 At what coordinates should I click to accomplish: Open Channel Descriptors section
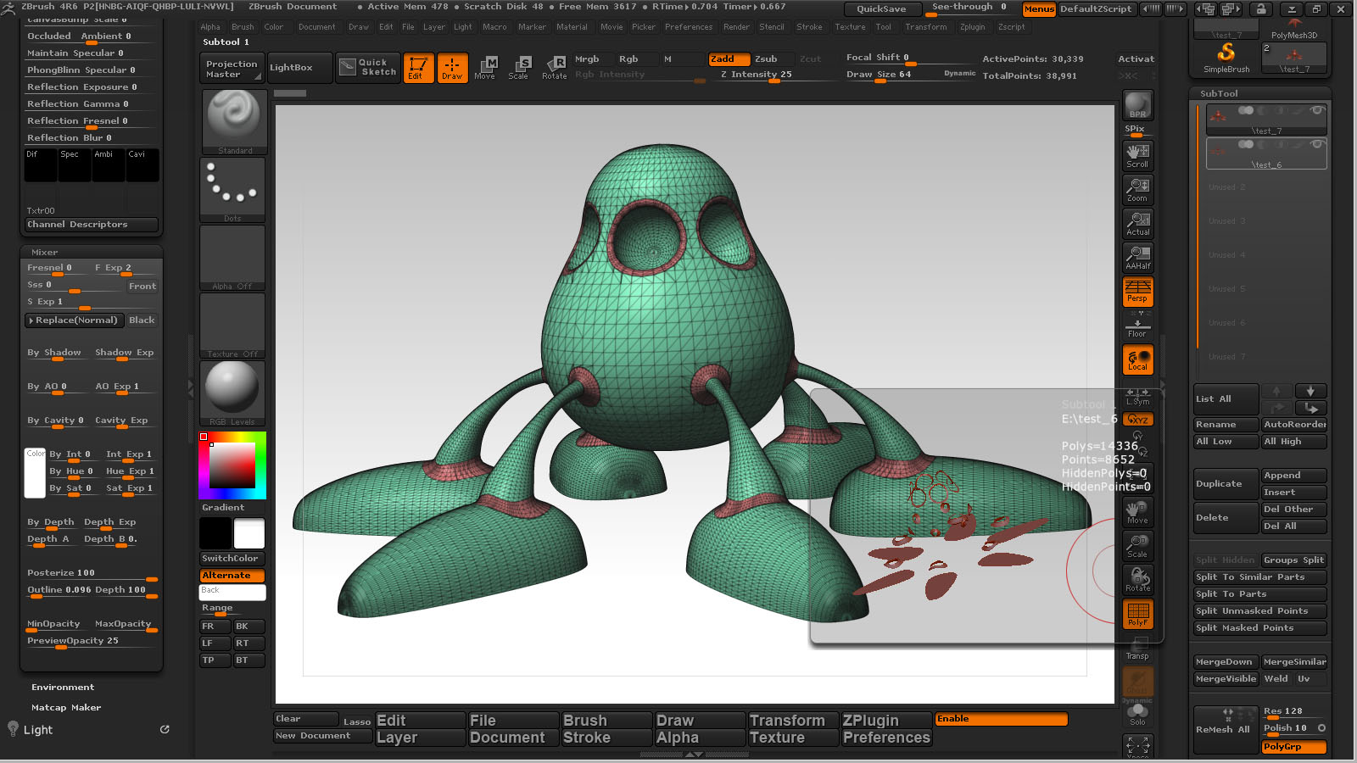click(x=92, y=225)
